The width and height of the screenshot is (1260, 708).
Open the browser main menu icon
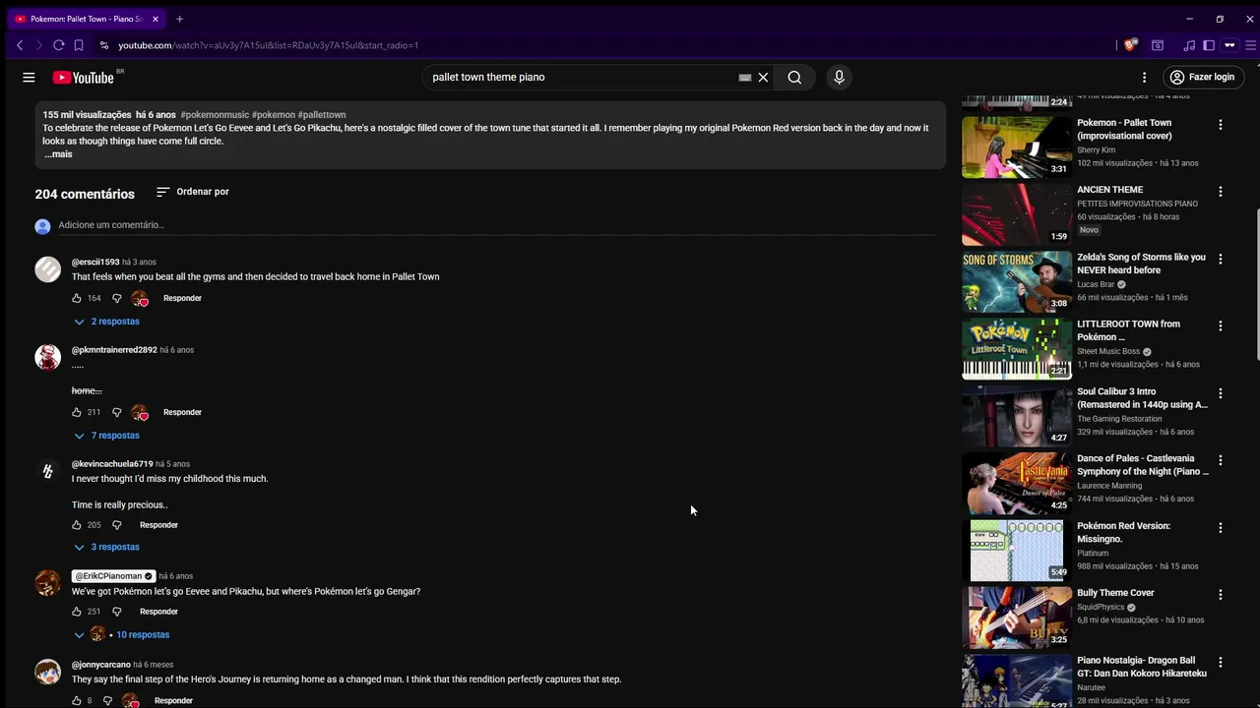[x=1251, y=45]
